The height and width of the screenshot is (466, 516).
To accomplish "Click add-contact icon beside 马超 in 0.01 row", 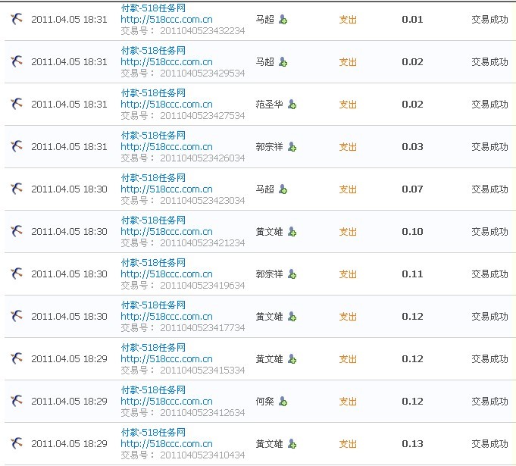I will [x=283, y=20].
